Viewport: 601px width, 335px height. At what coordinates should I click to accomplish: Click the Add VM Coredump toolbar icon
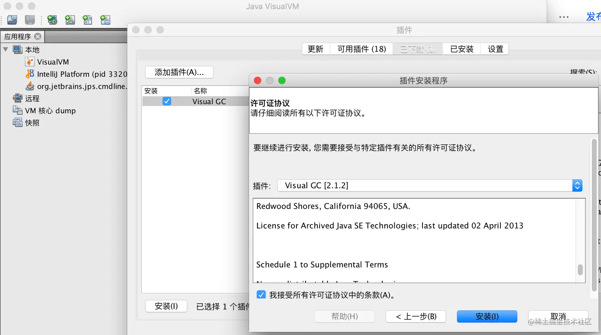point(87,19)
